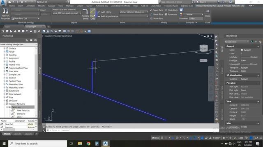The image size is (263, 147).
Task: Select the Catchment tree item
Action: tap(14, 91)
